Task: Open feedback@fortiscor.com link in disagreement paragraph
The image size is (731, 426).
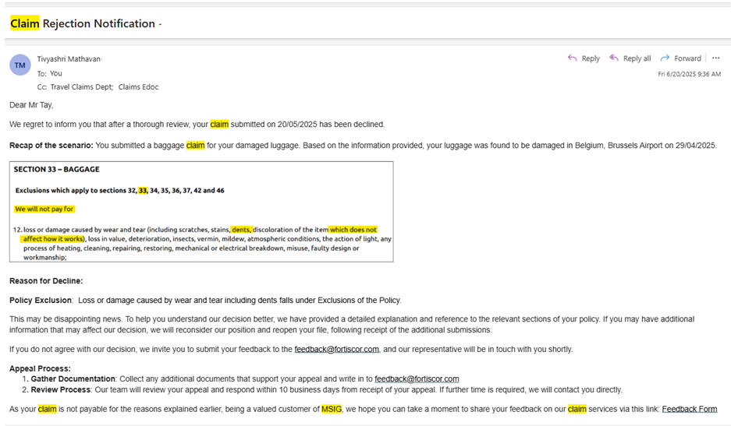Action: pyautogui.click(x=336, y=350)
